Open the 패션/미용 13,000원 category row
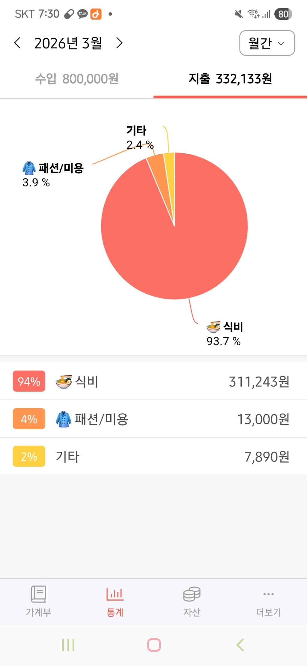Screen dimensions: 307x666 pyautogui.click(x=153, y=419)
